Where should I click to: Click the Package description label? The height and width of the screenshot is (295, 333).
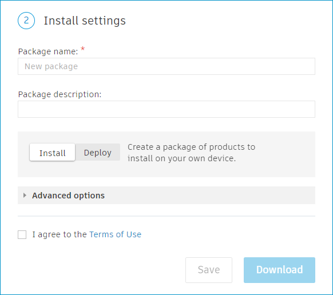tap(60, 94)
